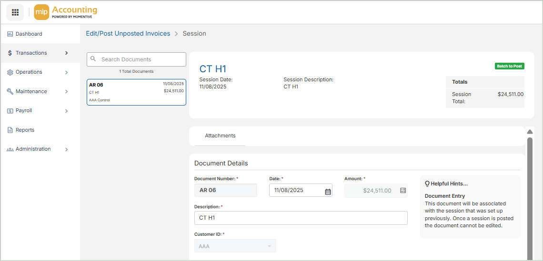Image resolution: width=543 pixels, height=261 pixels.
Task: Go to Edit/Post Unposted Invoices breadcrumb
Action: pos(128,34)
